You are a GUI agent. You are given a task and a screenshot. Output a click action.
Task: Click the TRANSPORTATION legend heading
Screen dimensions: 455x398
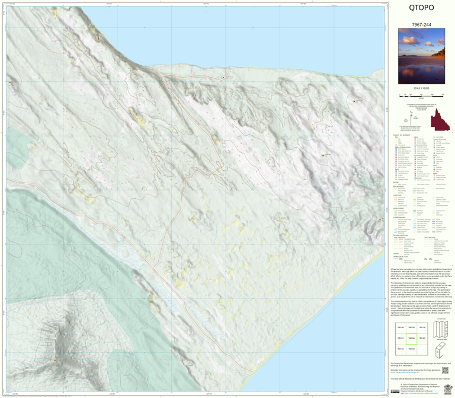coord(400,235)
